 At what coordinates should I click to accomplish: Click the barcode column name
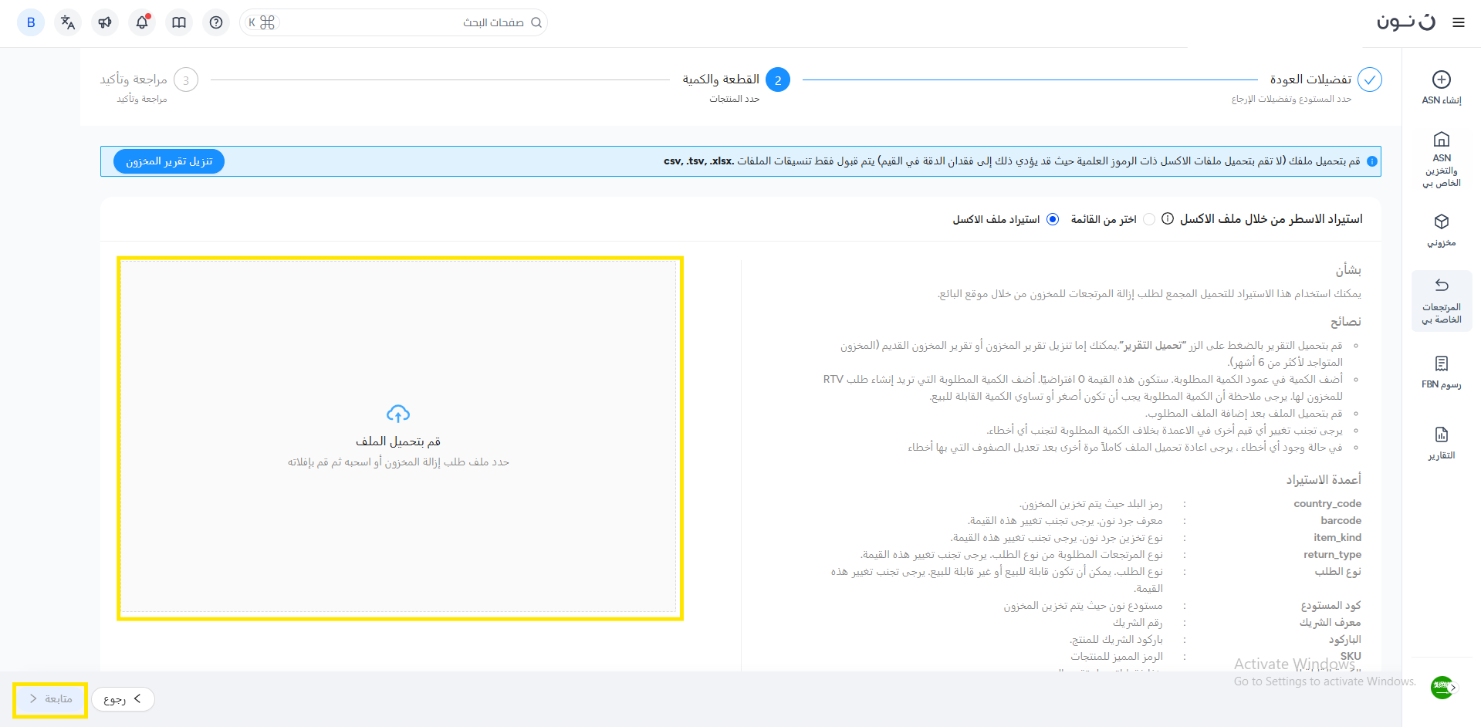(x=1341, y=521)
